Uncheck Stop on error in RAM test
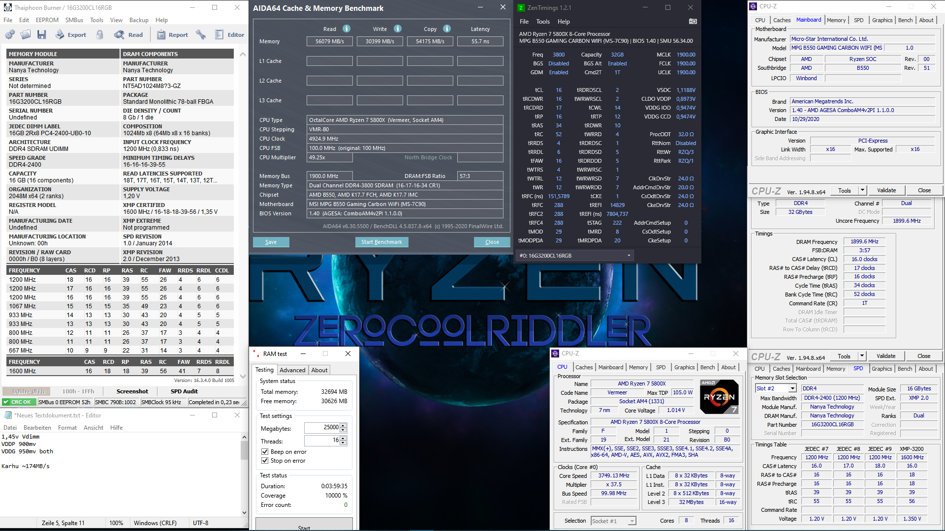 click(x=265, y=461)
